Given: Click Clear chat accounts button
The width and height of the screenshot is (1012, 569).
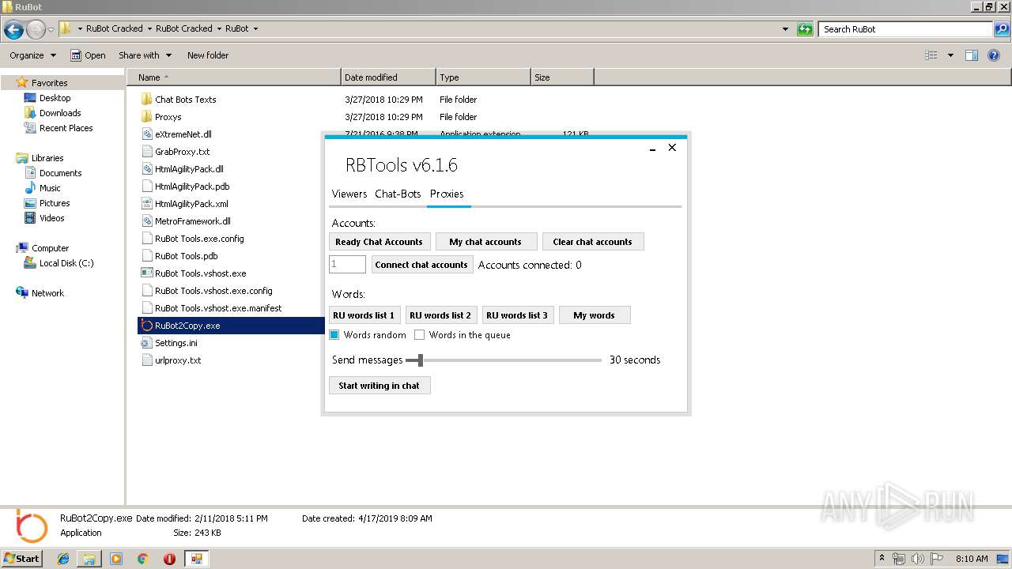Looking at the screenshot, I should click(593, 242).
